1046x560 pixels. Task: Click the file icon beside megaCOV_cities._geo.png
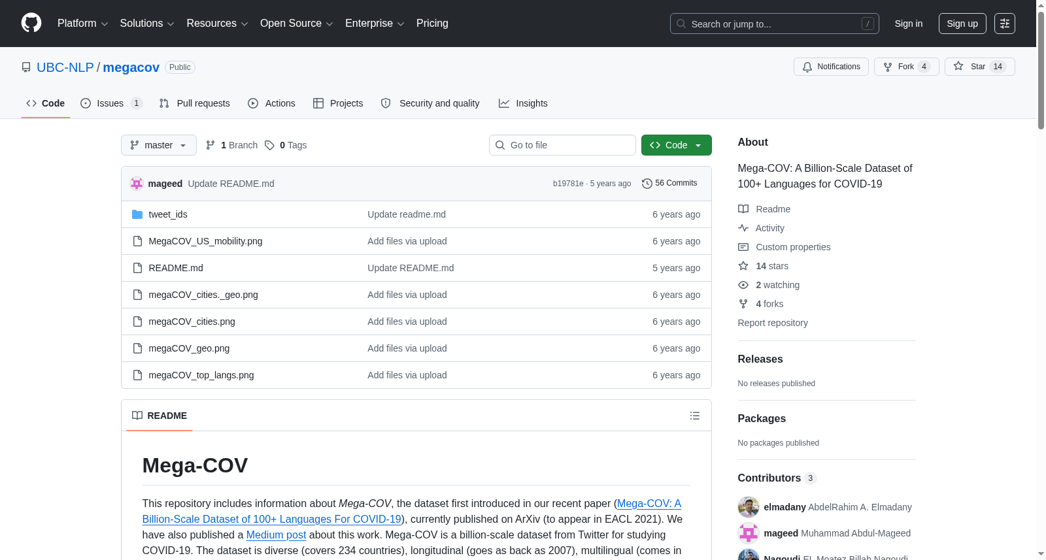click(137, 295)
